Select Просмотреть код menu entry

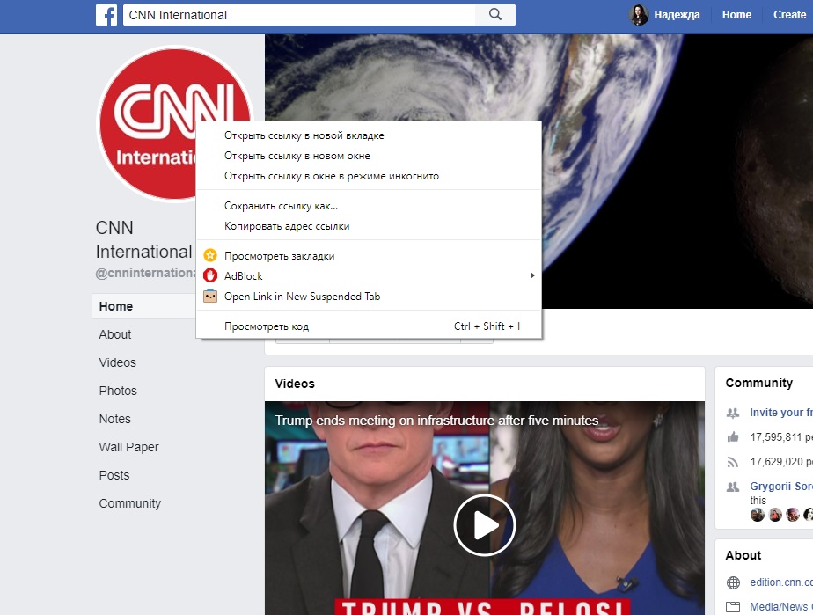[x=369, y=326]
